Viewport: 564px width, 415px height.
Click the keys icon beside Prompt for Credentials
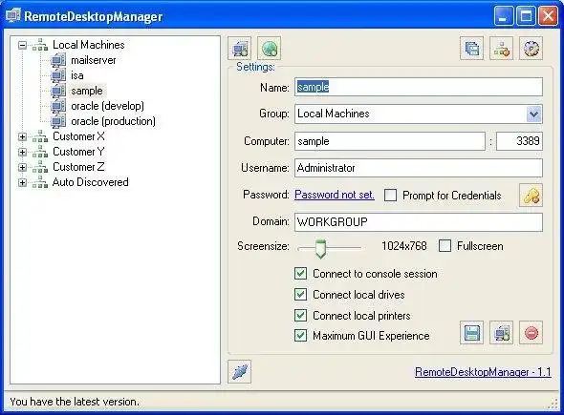pos(531,196)
